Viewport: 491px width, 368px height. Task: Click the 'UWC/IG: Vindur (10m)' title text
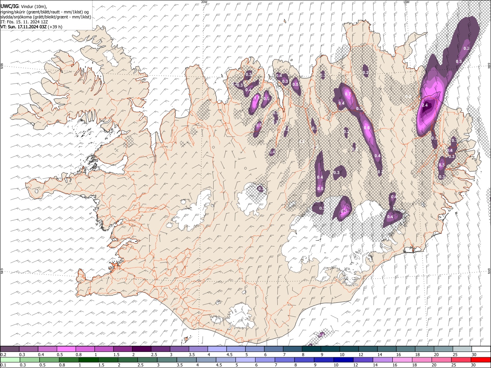pos(24,6)
